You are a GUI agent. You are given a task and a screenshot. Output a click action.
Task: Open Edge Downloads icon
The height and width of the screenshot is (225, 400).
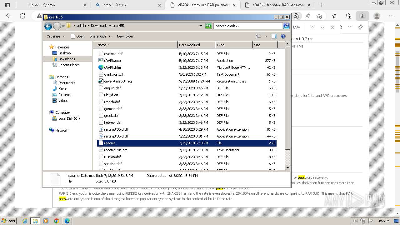point(362,16)
